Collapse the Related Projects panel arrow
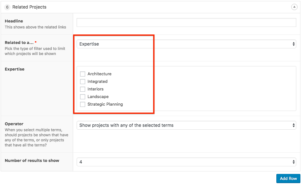The height and width of the screenshot is (185, 302). pos(294,7)
